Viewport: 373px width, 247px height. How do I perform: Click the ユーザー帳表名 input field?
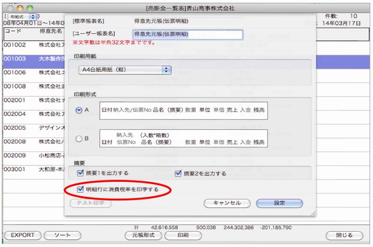pyautogui.click(x=188, y=34)
